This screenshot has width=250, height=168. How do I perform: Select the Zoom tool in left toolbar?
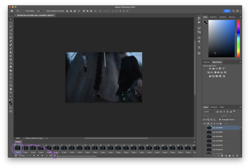coord(11,92)
